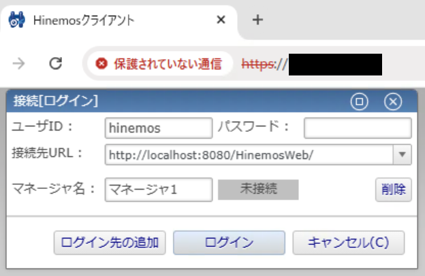Click the パスワード： label
This screenshot has height=276, width=425.
pyautogui.click(x=253, y=126)
